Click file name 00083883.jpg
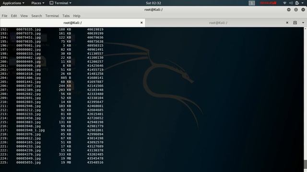 coord(28,122)
